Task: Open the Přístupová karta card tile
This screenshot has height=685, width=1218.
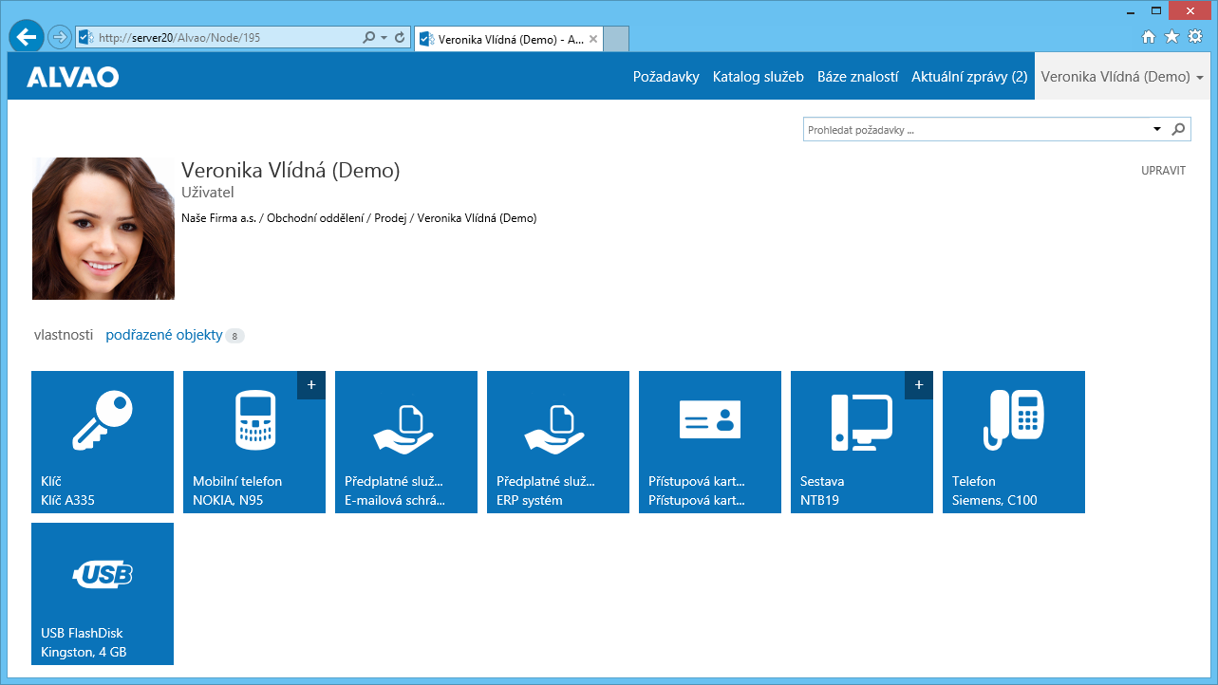Action: (x=710, y=442)
